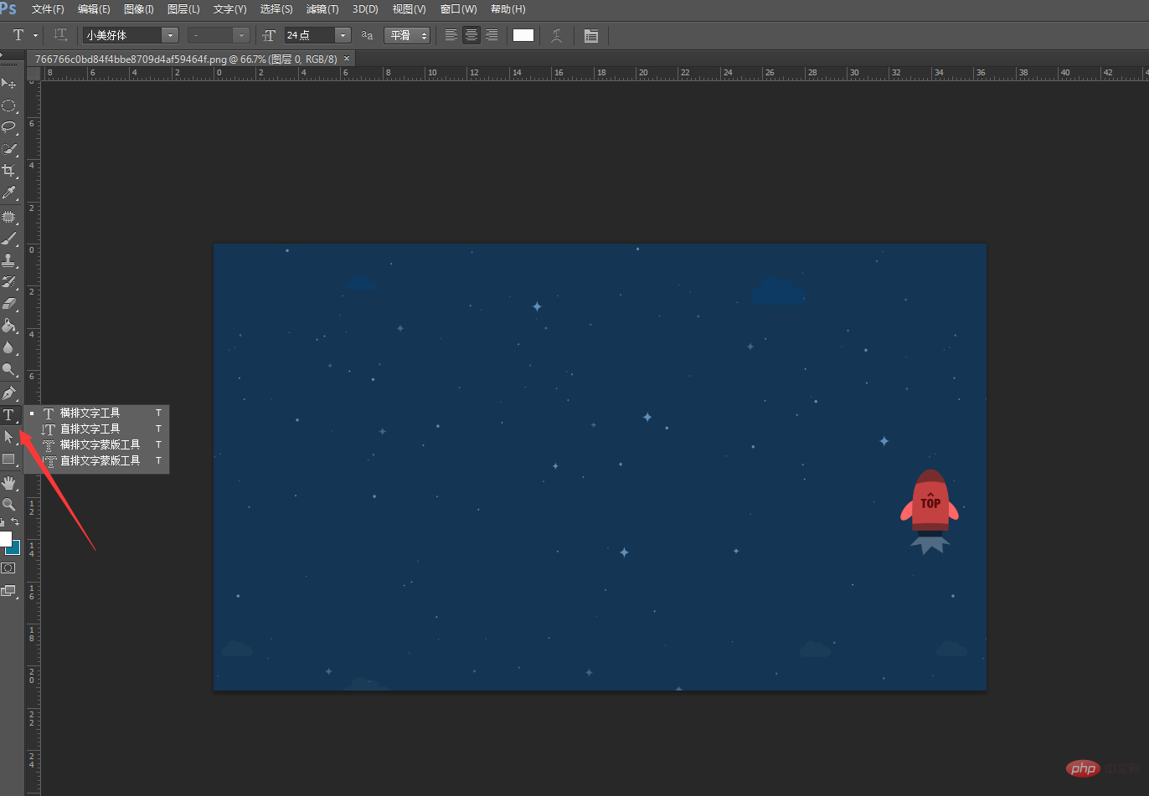Choose 直排文字工具 from the flyout
Viewport: 1149px width, 796px height.
coord(96,429)
